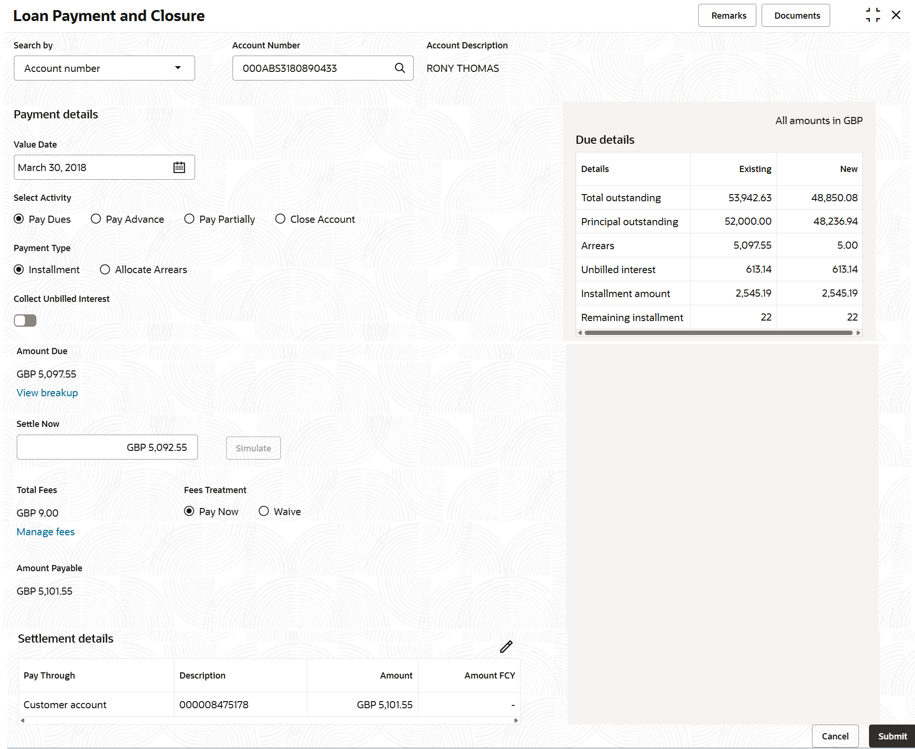Click the settlement Description column header
This screenshot has height=749, width=915.
click(x=202, y=676)
